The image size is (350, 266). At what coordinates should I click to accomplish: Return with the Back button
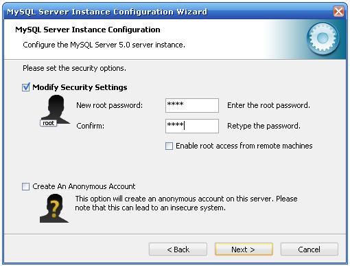coord(178,250)
